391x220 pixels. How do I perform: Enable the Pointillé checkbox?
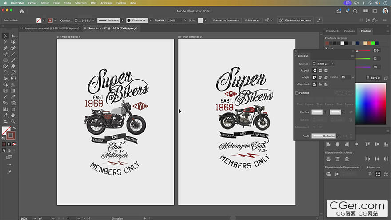(297, 93)
